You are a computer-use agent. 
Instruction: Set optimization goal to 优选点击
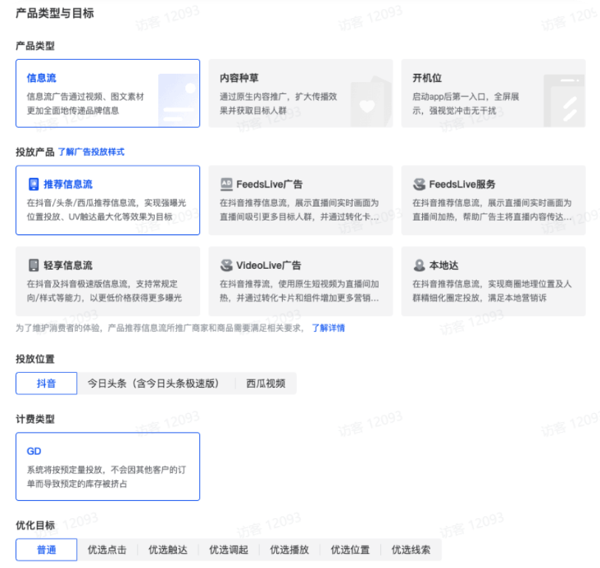107,550
